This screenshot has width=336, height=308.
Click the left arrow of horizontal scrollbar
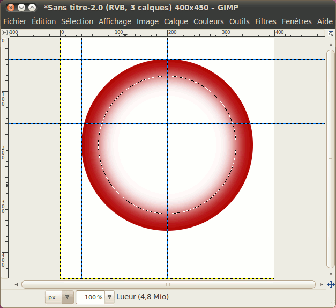16,284
